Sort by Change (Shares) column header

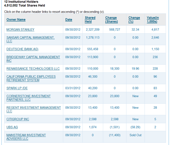[x=111, y=19]
